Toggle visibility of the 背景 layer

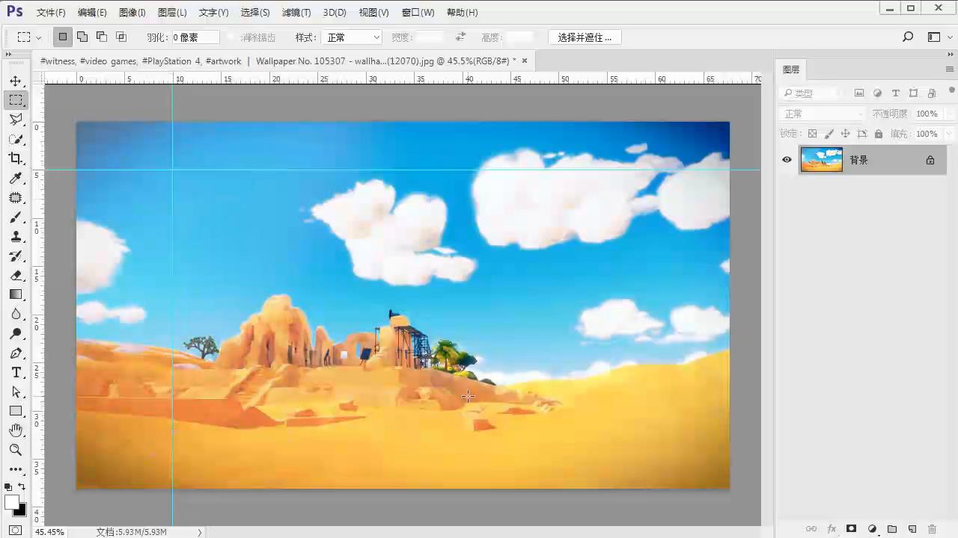coord(787,160)
